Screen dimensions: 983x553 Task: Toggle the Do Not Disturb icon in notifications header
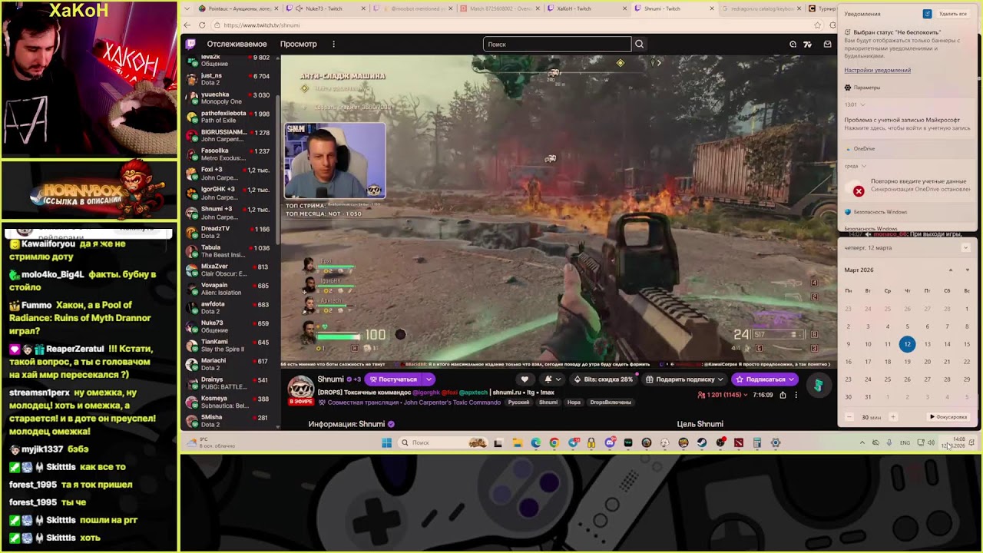[927, 14]
